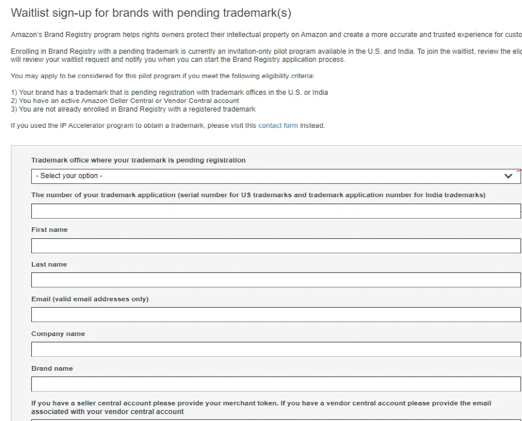Focus the Company name text field
This screenshot has width=522, height=421.
pos(276,349)
